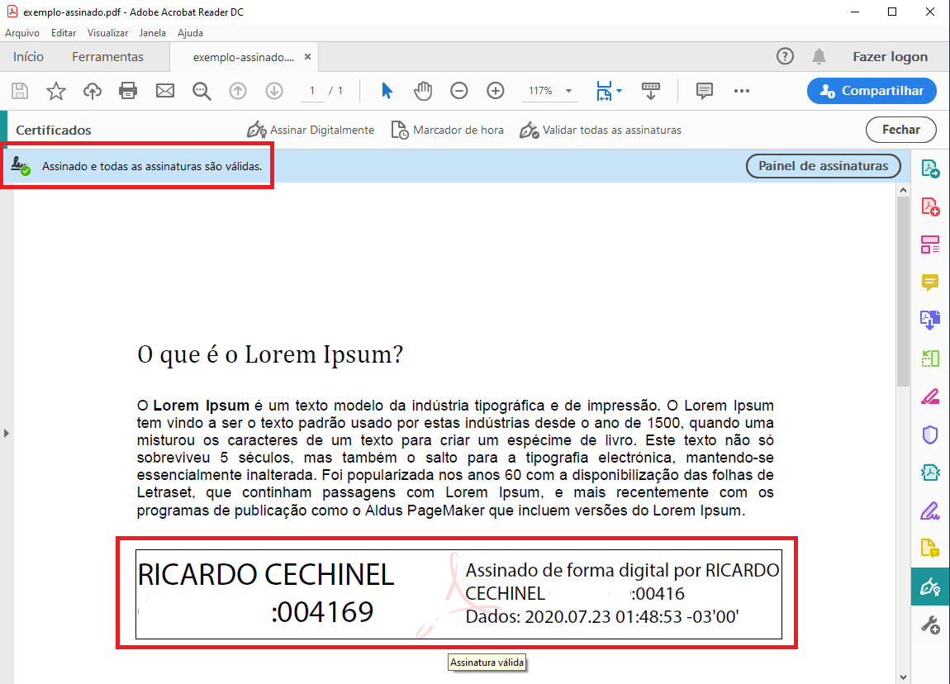Click the Print icon

coord(128,91)
